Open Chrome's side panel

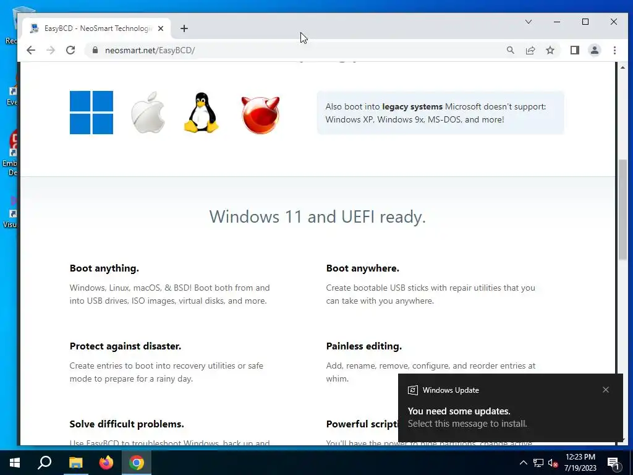coord(575,50)
